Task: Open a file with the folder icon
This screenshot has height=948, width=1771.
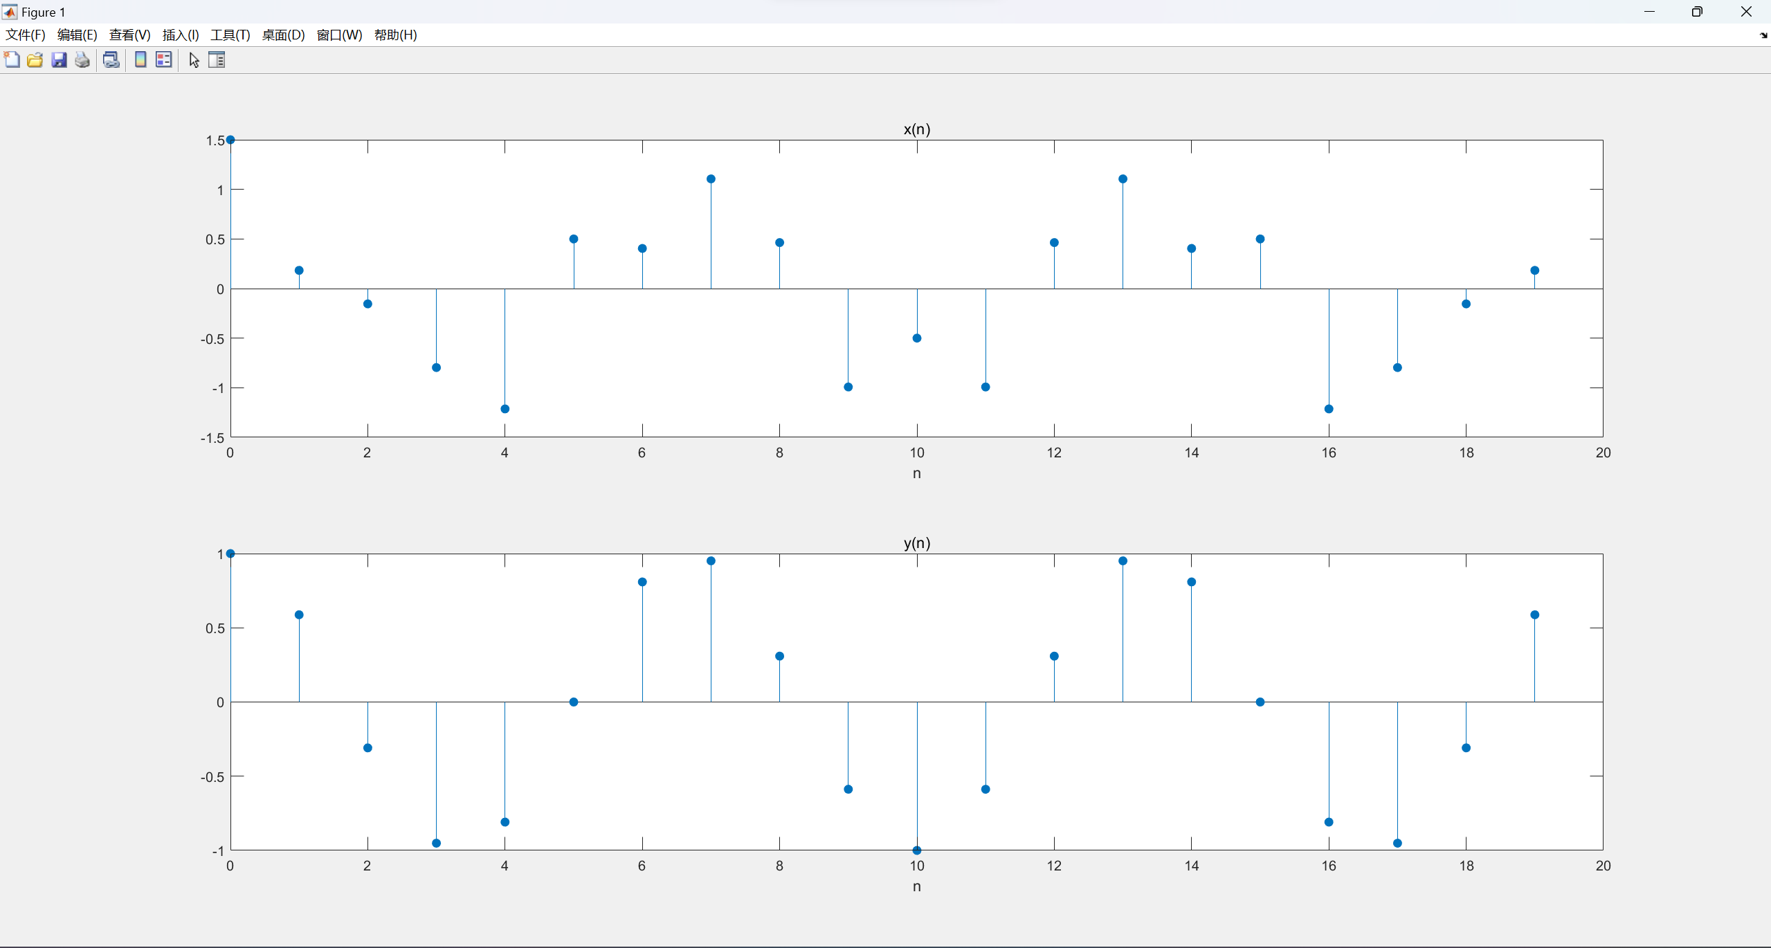Action: coord(35,60)
